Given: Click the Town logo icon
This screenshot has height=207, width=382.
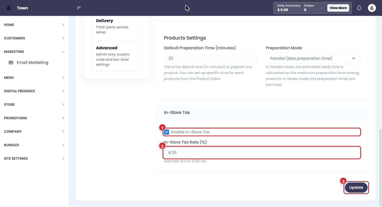Looking at the screenshot, I should click(9, 8).
